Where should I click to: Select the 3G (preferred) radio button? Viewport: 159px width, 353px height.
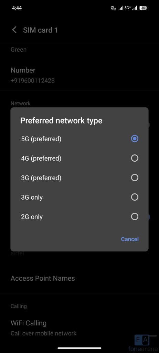pyautogui.click(x=135, y=178)
